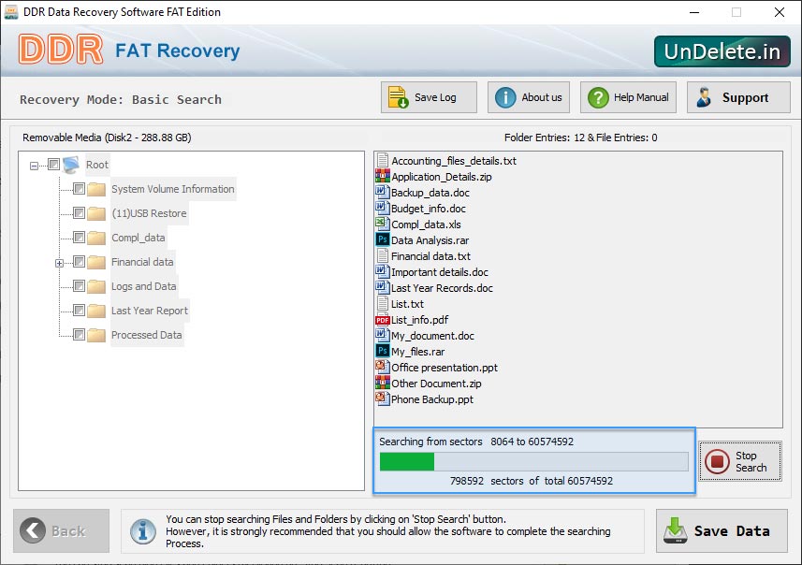Select the Last Year Report tree item

click(x=150, y=311)
